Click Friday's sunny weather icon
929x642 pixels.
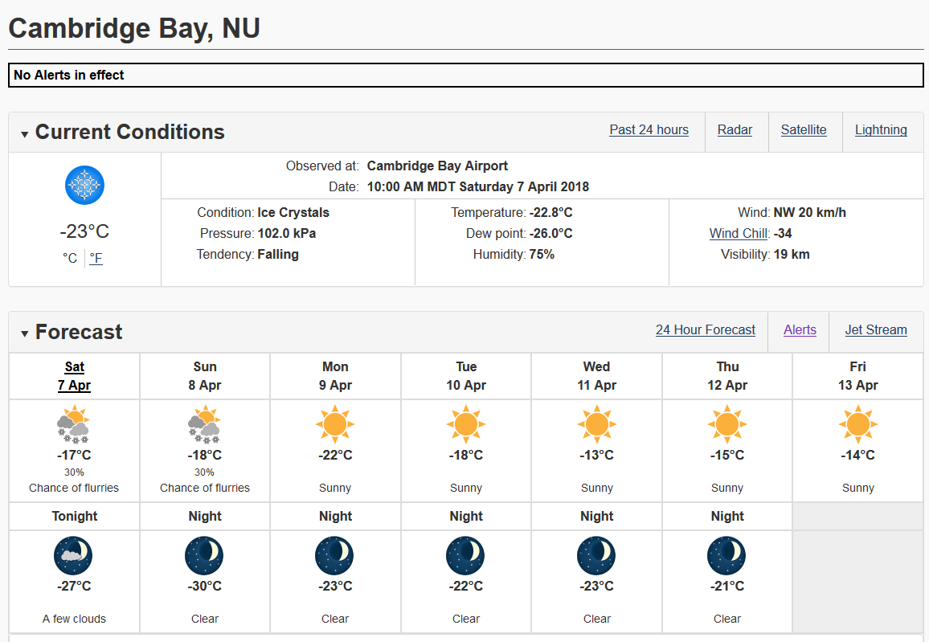(857, 423)
